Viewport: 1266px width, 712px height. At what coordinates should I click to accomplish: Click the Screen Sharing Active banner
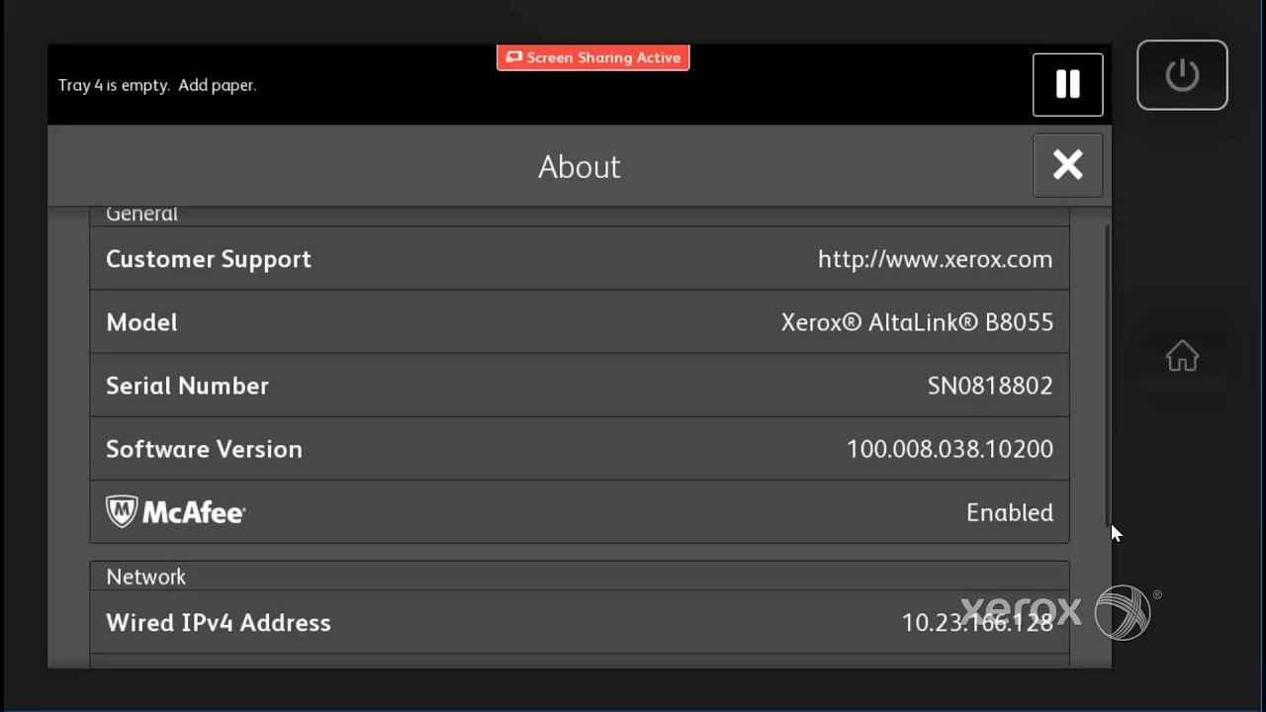(593, 57)
